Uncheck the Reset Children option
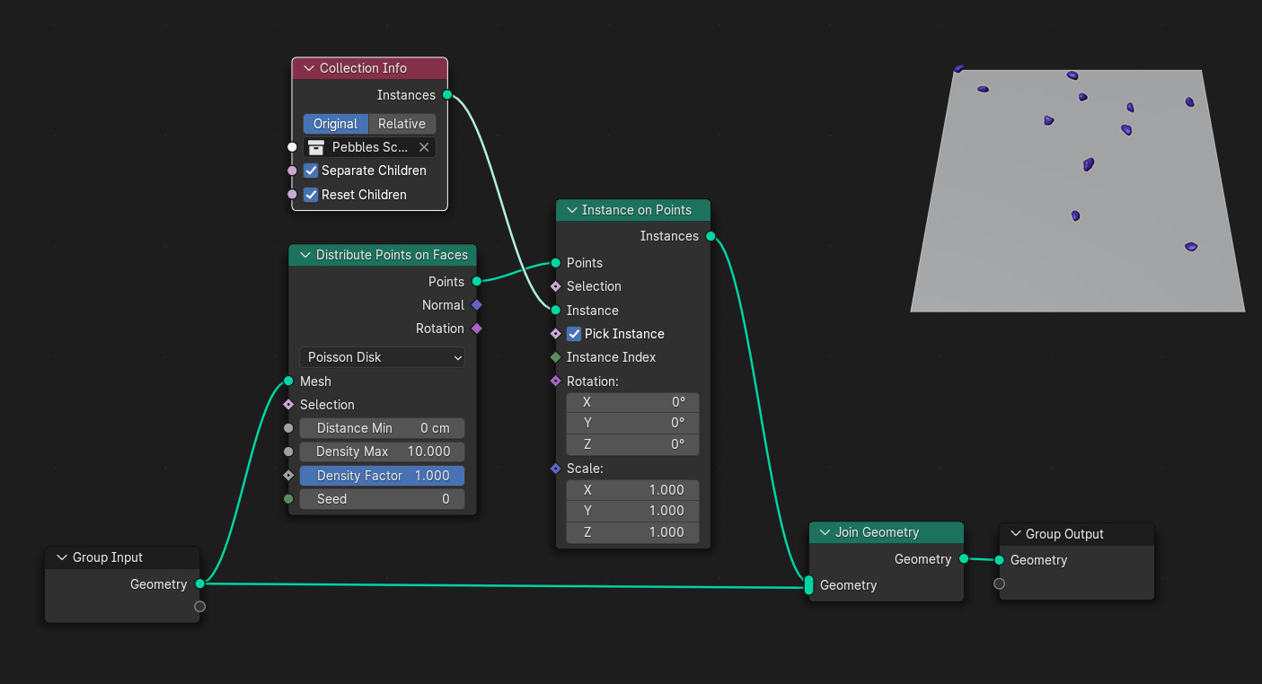 [311, 195]
